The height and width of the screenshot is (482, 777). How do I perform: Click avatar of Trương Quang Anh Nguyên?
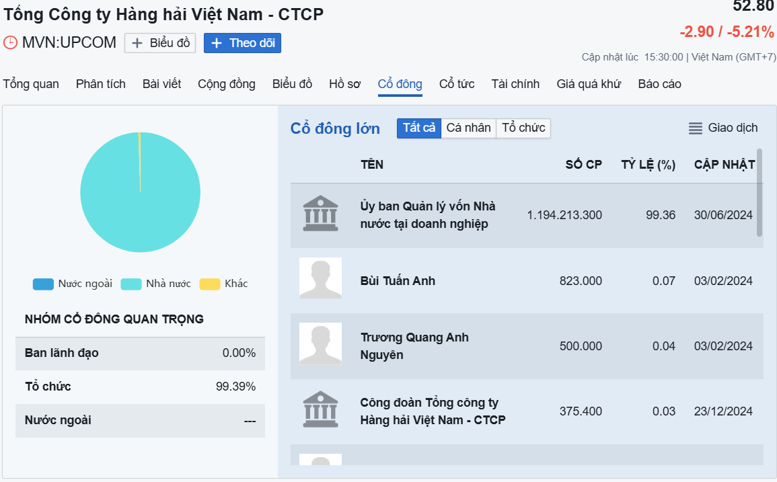pyautogui.click(x=321, y=344)
